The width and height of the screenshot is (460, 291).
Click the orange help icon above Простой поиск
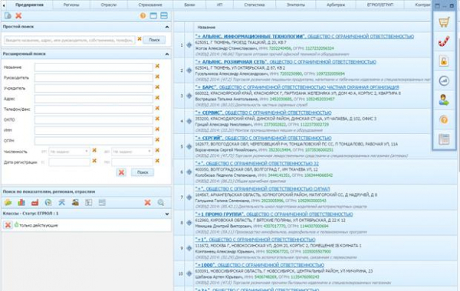tap(143, 15)
